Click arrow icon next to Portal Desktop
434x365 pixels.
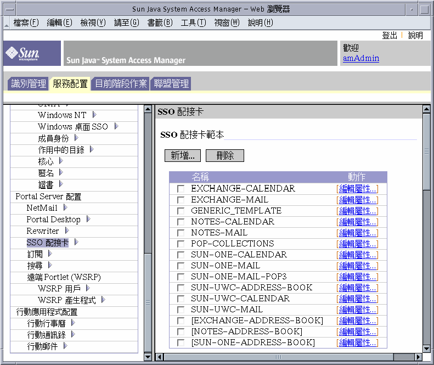pyautogui.click(x=88, y=219)
